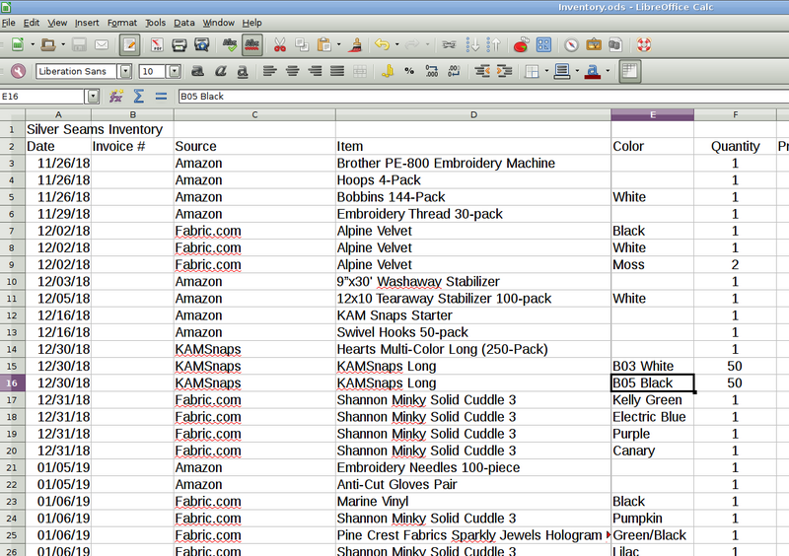789x556 pixels.
Task: Click the Paste clipboard icon
Action: point(324,44)
